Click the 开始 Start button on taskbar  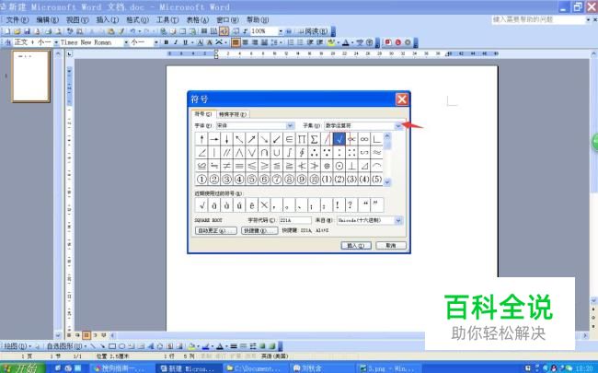[22, 368]
